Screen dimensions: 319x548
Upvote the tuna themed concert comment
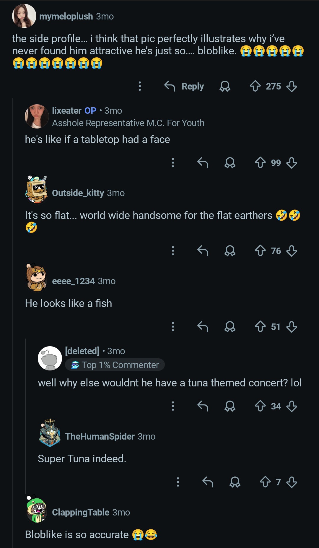point(260,406)
